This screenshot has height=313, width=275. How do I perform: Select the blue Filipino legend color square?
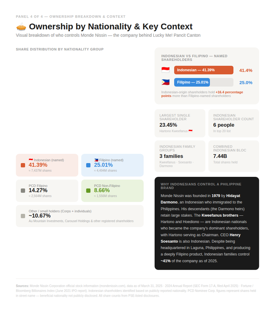(x=88, y=165)
